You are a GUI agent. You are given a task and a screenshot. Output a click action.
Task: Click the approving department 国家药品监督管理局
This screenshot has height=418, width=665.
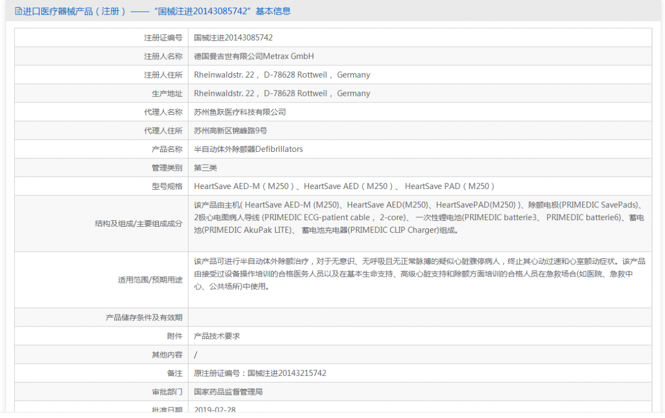(228, 392)
